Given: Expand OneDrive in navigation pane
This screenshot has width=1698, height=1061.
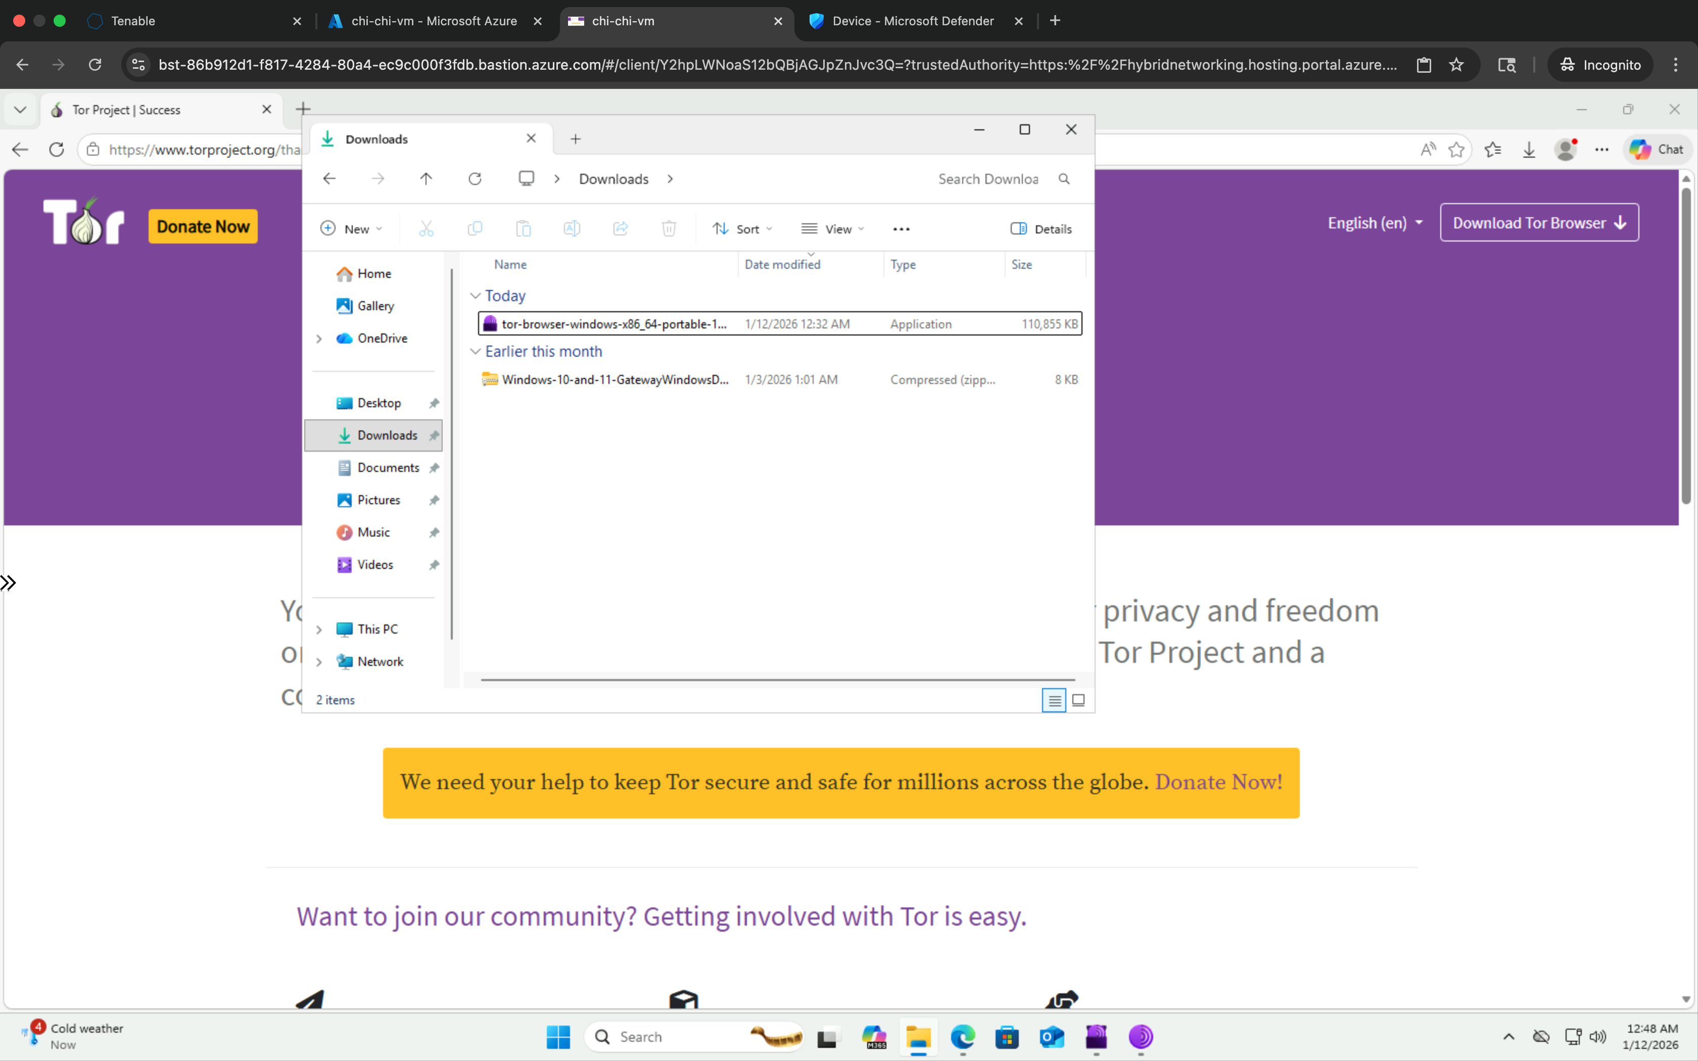Looking at the screenshot, I should click(x=319, y=339).
